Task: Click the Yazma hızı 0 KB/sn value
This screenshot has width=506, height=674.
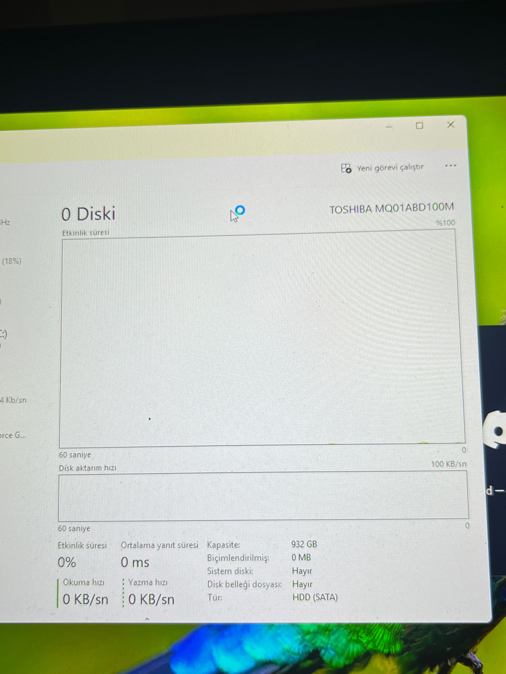Action: tap(151, 599)
